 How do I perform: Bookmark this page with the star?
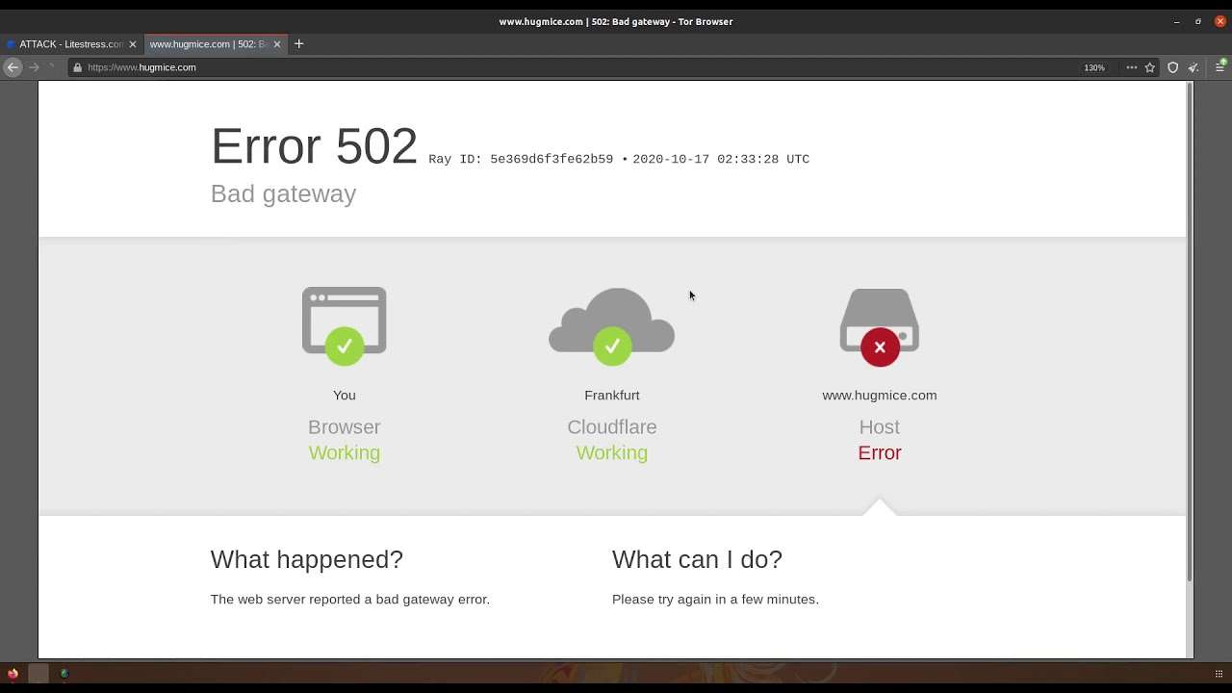pyautogui.click(x=1149, y=67)
